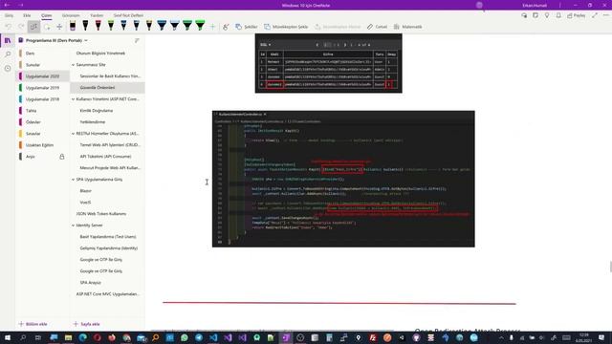The width and height of the screenshot is (612, 344).
Task: Open the Kimlik Doğrulama page
Action: pyautogui.click(x=107, y=111)
